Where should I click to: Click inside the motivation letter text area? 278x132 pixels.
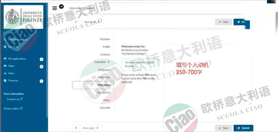click(207, 75)
